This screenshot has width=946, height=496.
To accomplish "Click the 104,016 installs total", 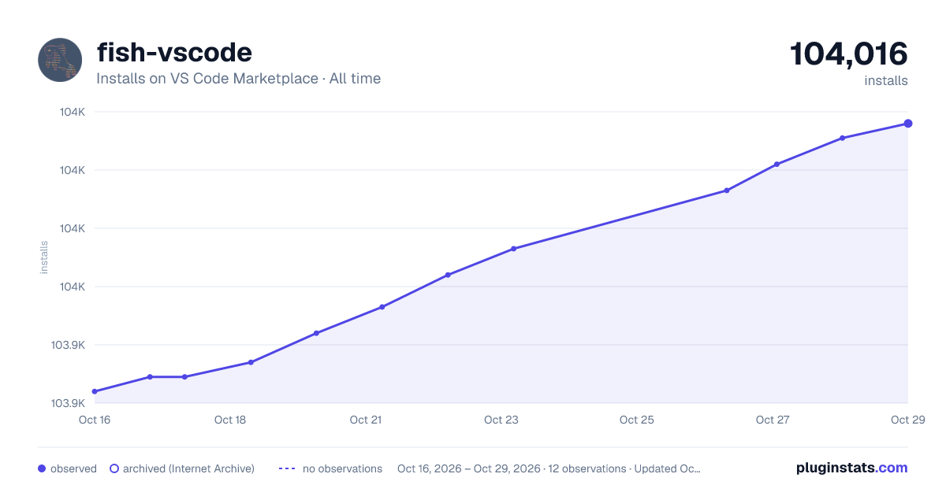I will [849, 54].
